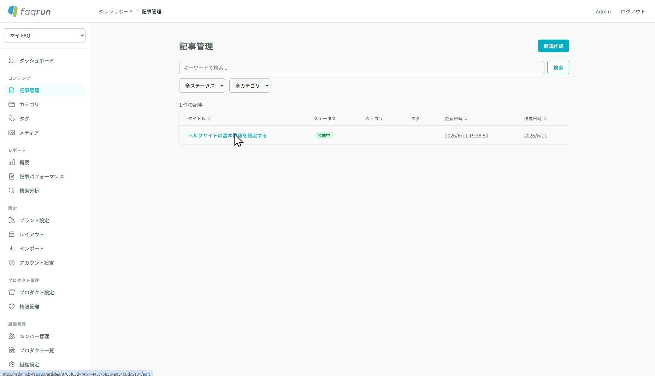Sort by 作成日時 using sort arrows

point(545,118)
